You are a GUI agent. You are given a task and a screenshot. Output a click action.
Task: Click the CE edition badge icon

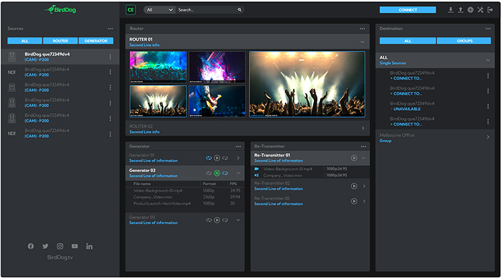(131, 10)
